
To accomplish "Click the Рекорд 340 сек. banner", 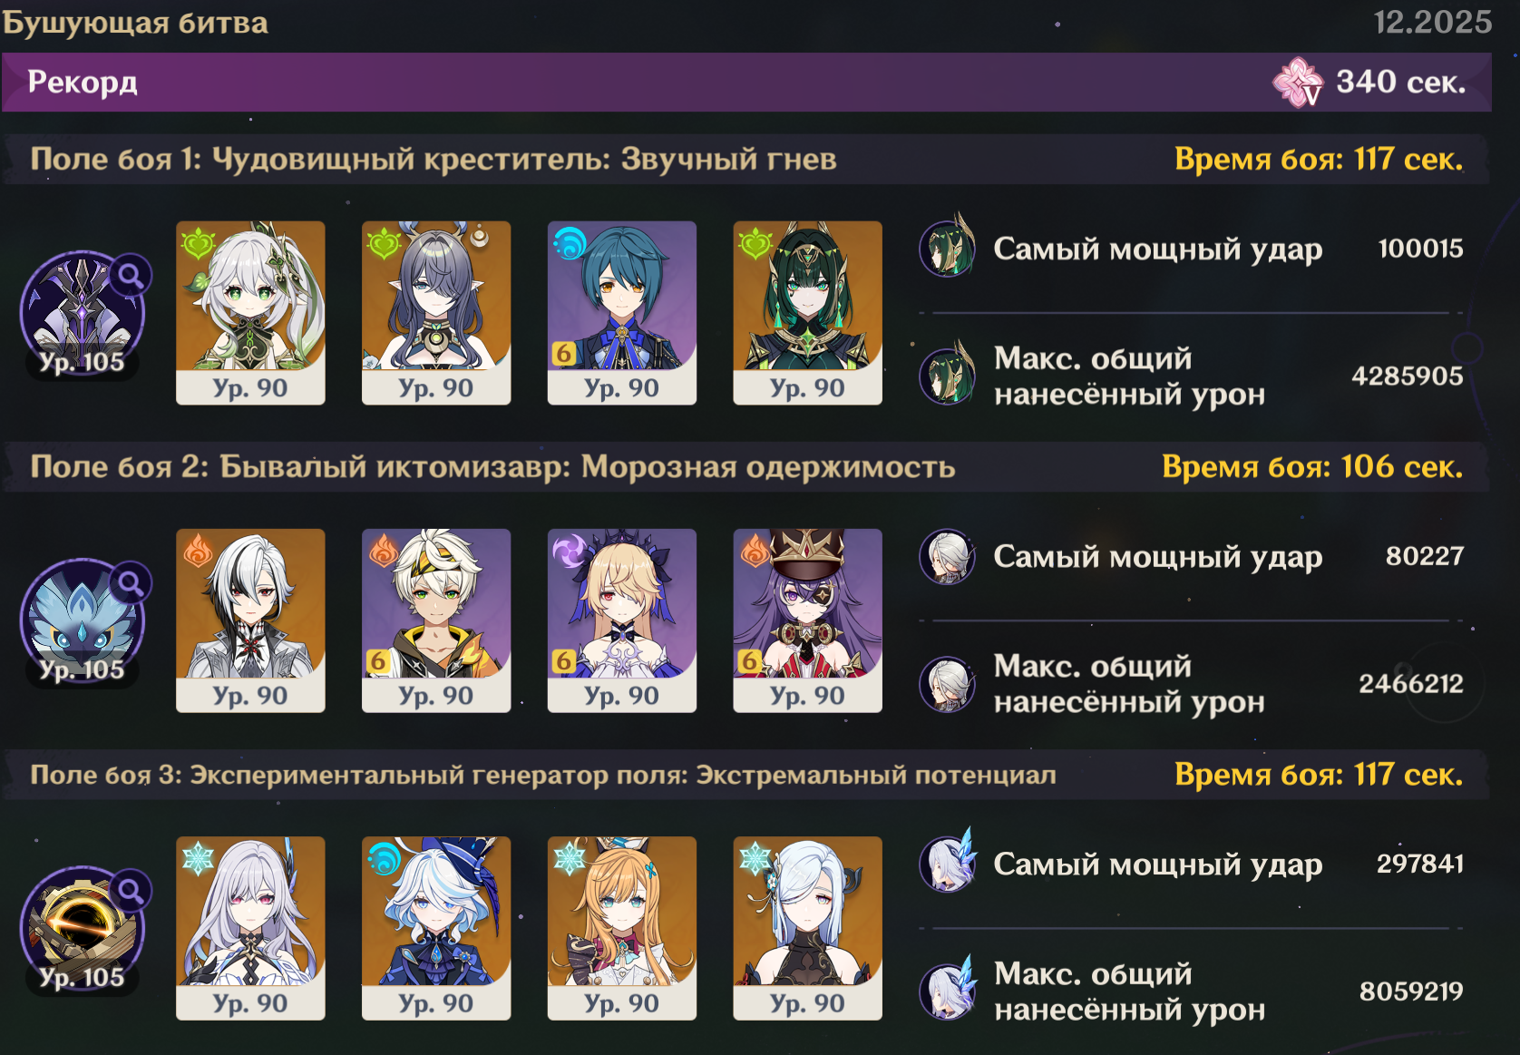I will [x=746, y=83].
